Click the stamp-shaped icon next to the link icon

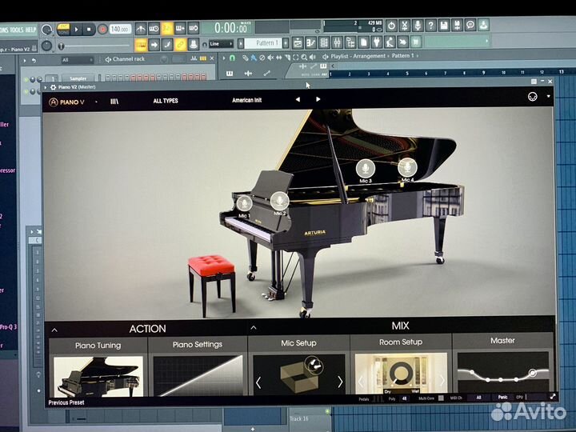194,45
